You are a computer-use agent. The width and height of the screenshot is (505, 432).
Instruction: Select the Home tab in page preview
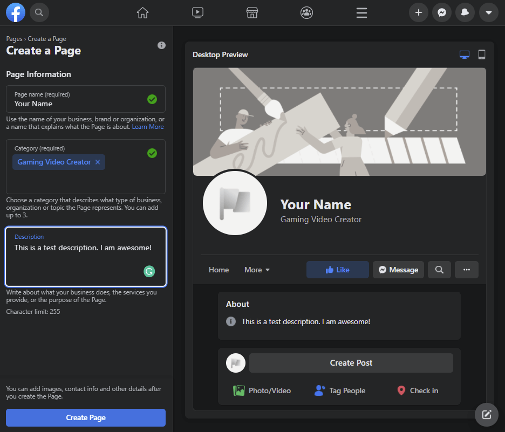click(x=219, y=270)
